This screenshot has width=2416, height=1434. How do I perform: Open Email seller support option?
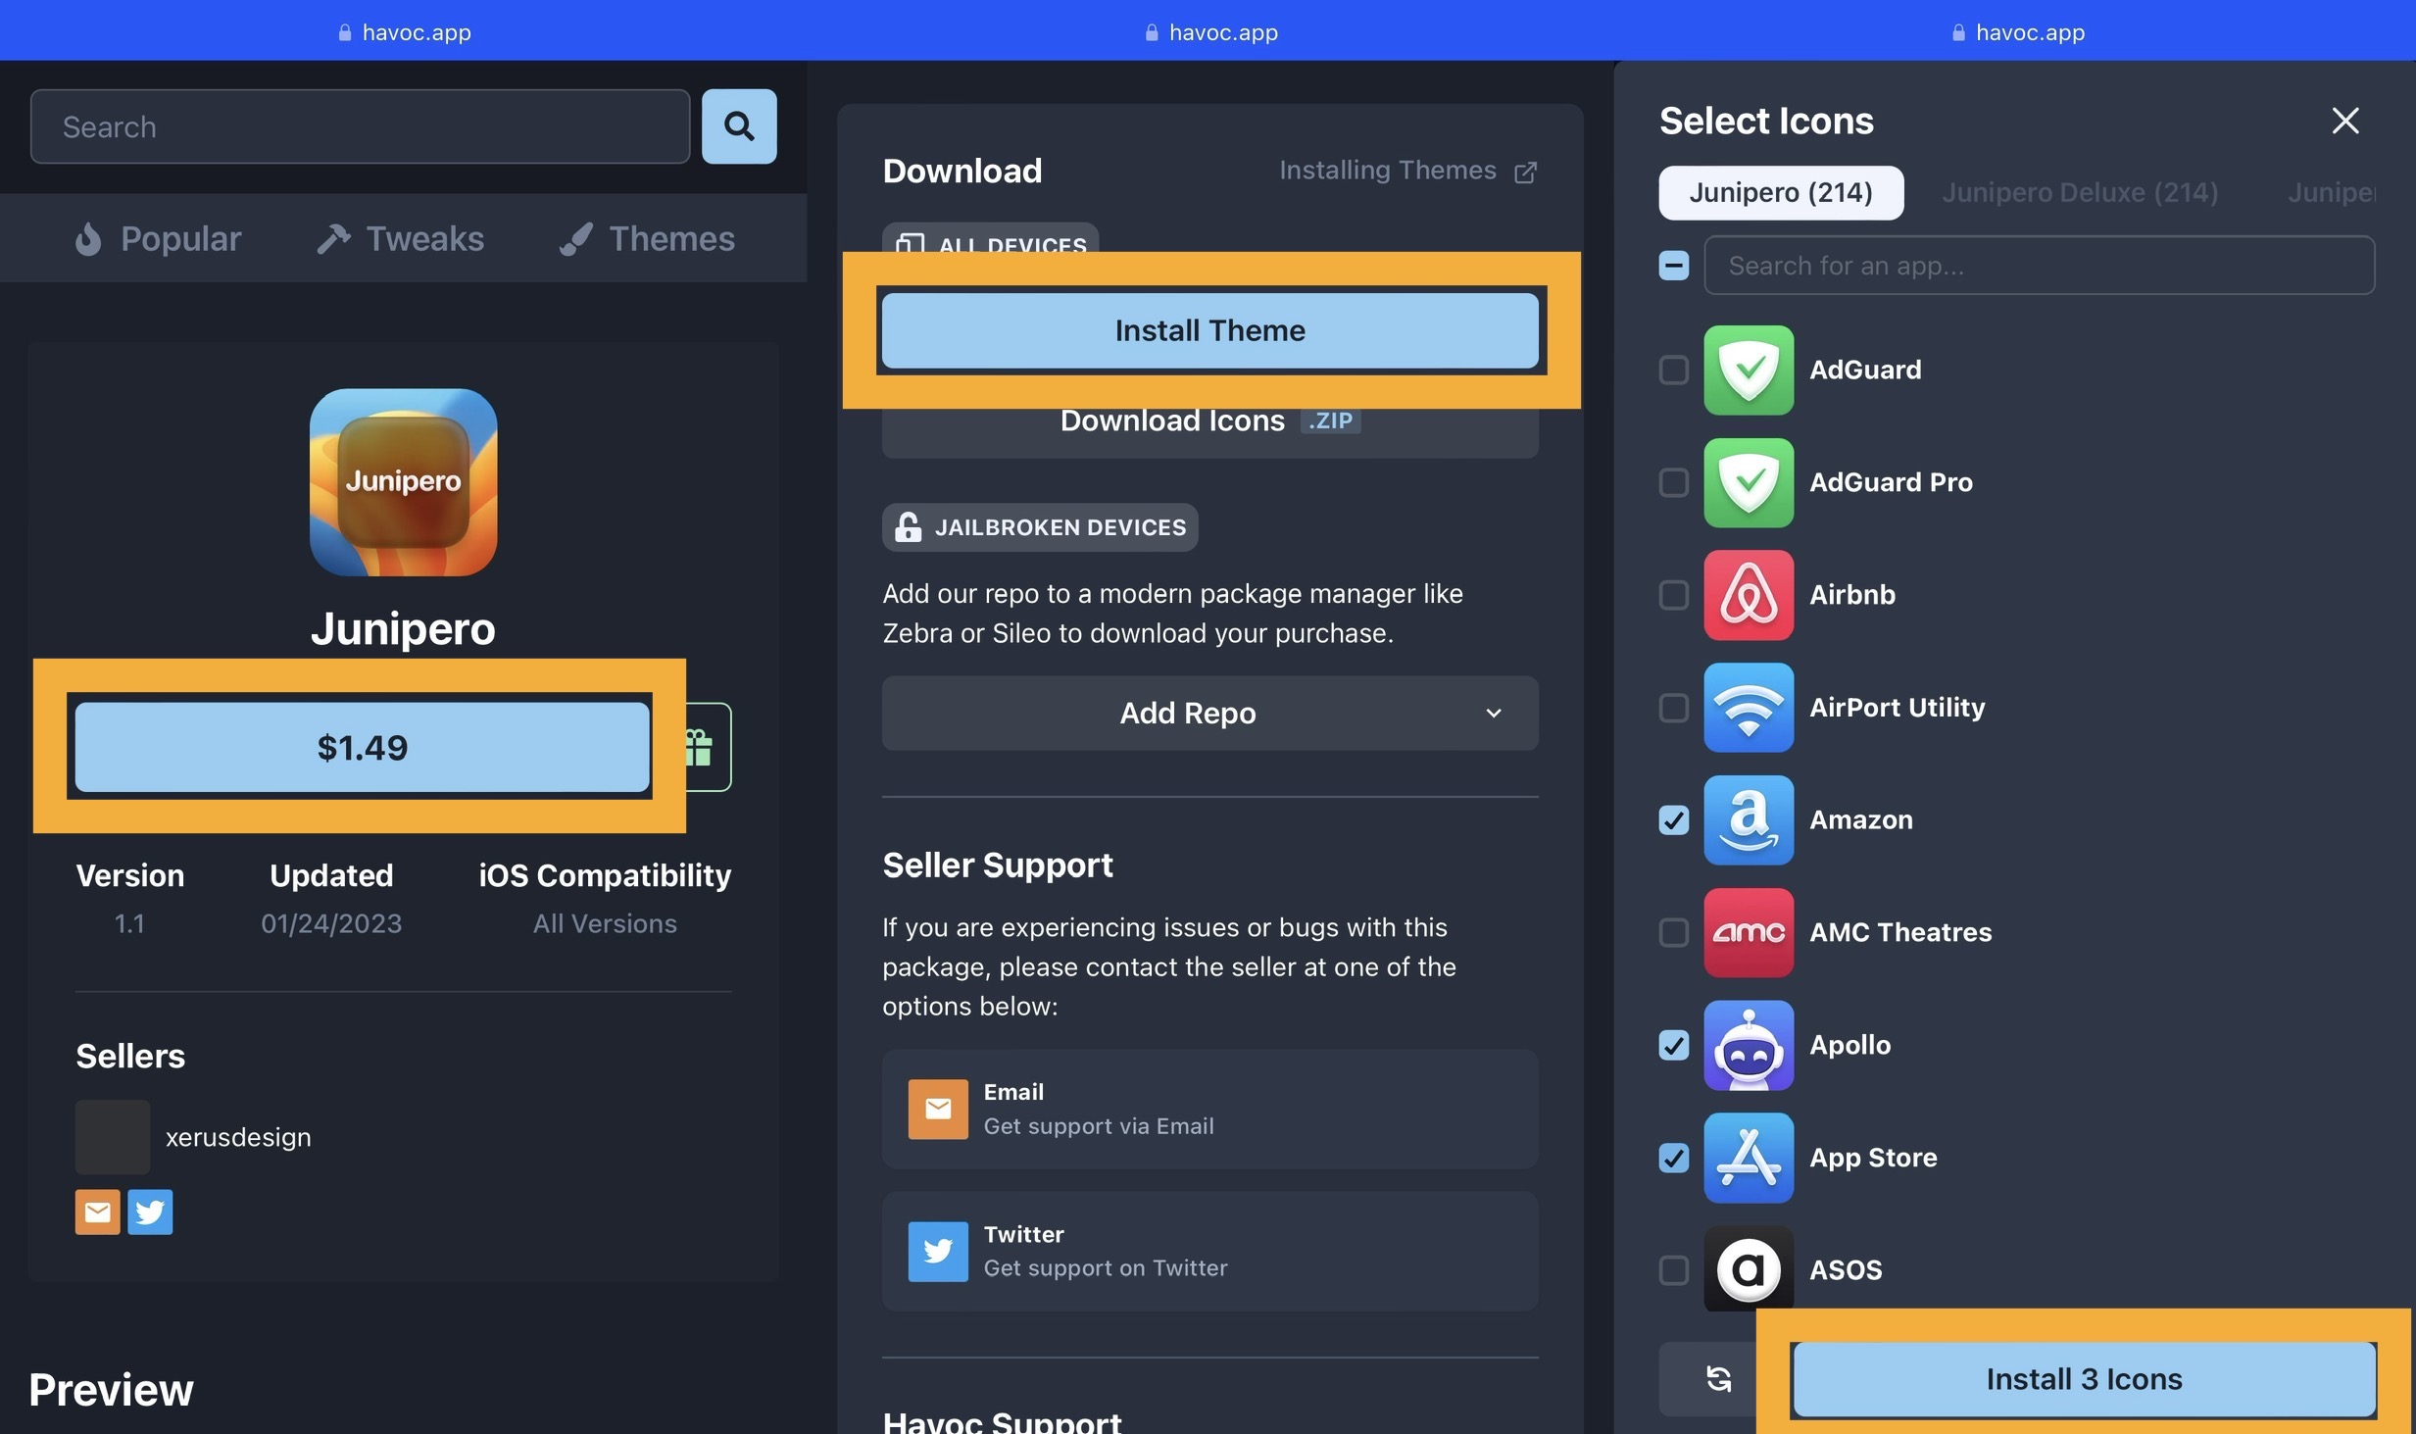pyautogui.click(x=1209, y=1109)
